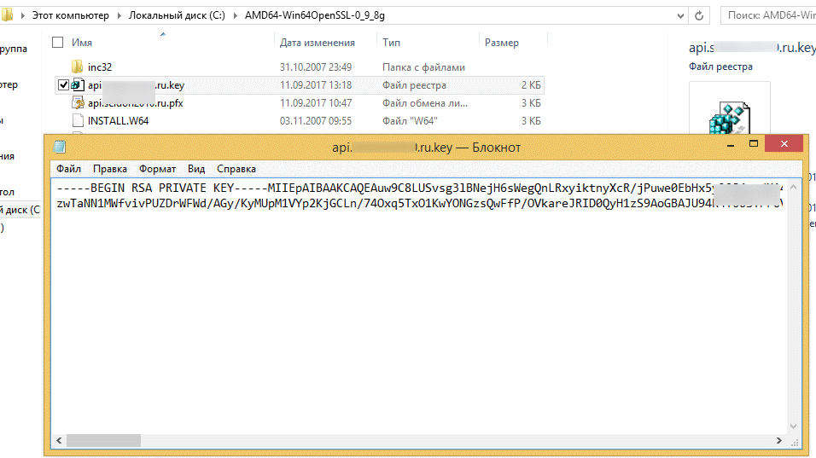
Task: Click Notepad horizontal scrollbar thumb
Action: click(104, 441)
